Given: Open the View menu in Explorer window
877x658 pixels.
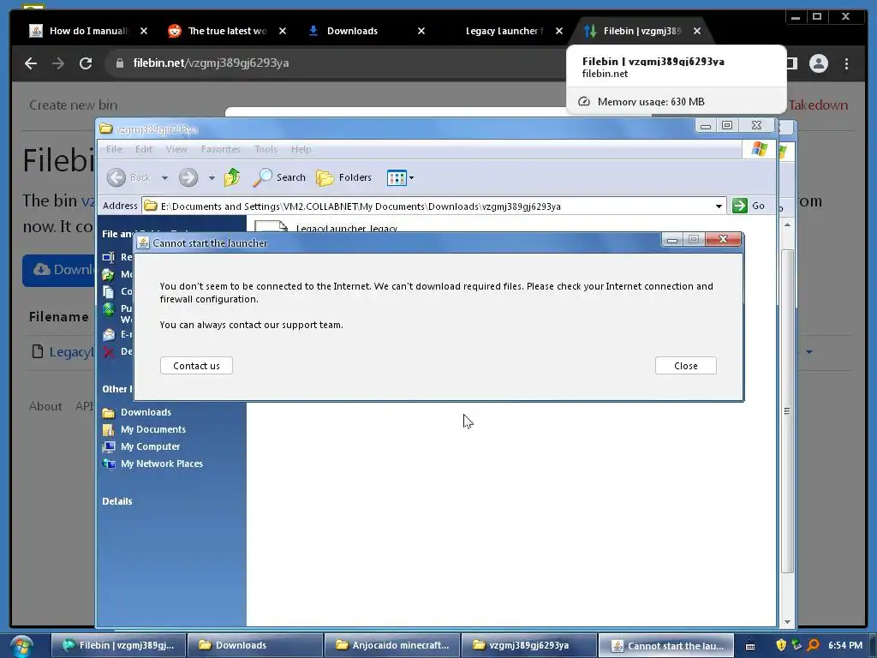Looking at the screenshot, I should tap(176, 149).
